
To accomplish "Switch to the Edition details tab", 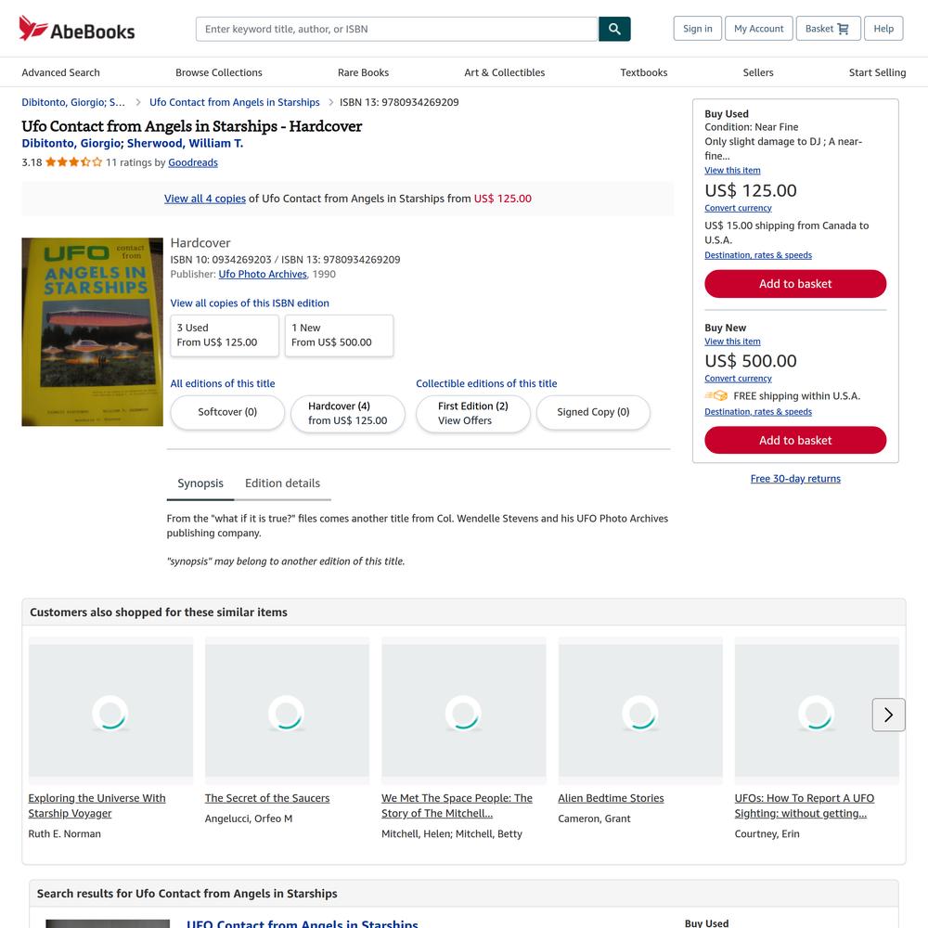I will point(282,483).
